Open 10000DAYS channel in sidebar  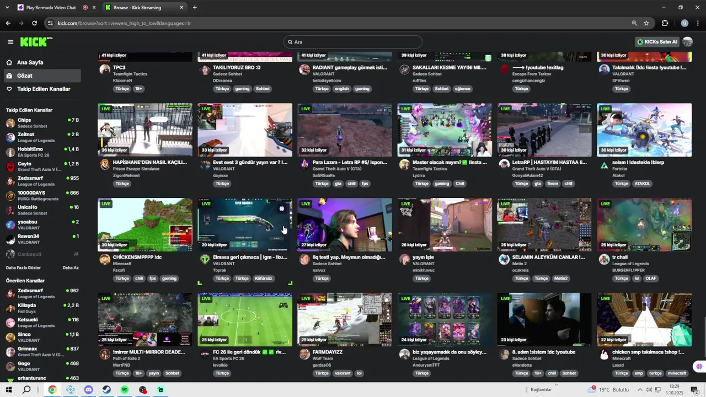43,196
